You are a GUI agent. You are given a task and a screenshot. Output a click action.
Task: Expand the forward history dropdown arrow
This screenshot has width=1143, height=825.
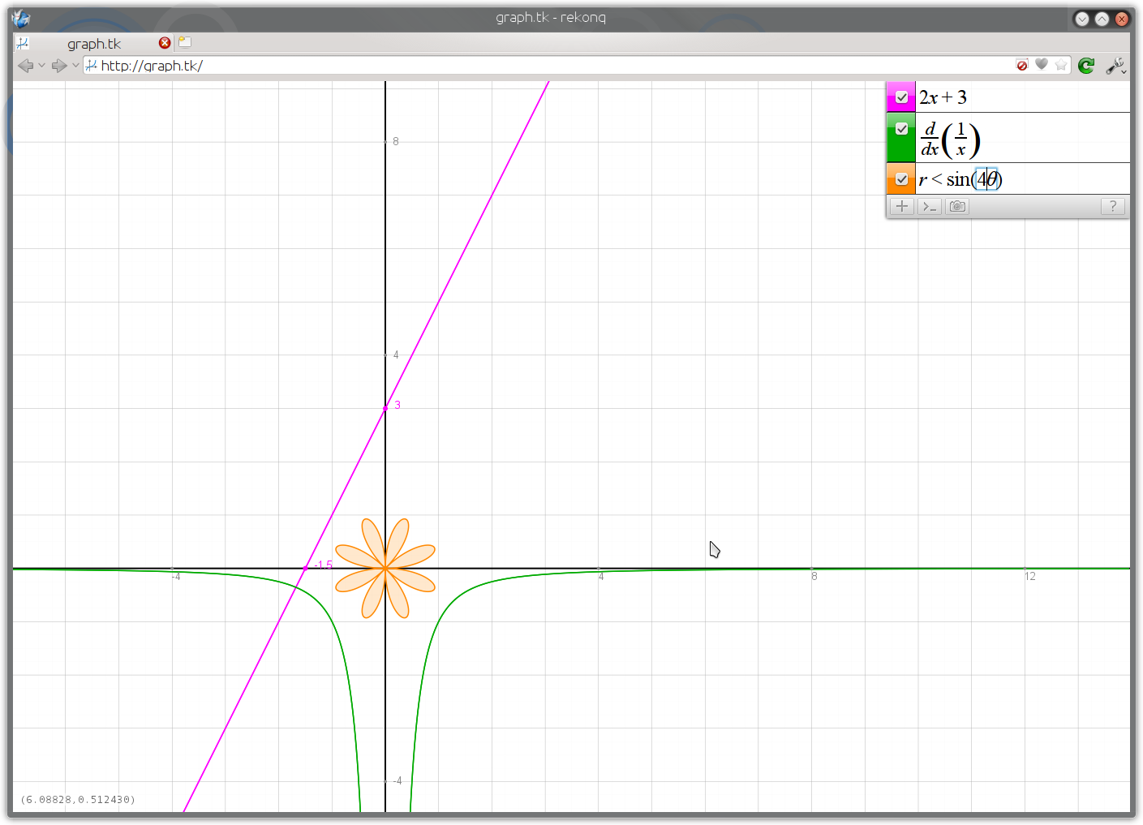tap(75, 66)
